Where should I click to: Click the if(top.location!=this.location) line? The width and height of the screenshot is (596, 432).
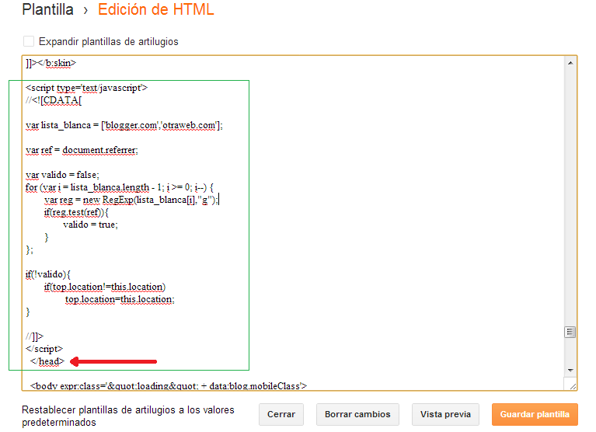[x=105, y=287]
